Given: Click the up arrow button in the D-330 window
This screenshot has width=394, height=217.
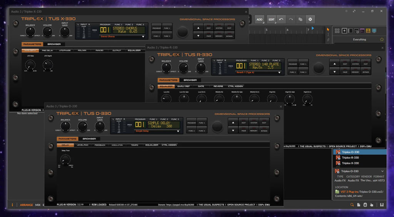Looking at the screenshot, I should (x=233, y=123).
